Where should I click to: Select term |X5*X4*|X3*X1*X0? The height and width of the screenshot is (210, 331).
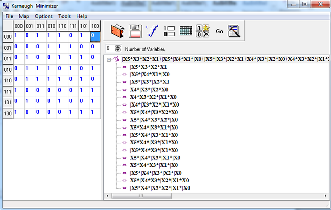pos(154,135)
